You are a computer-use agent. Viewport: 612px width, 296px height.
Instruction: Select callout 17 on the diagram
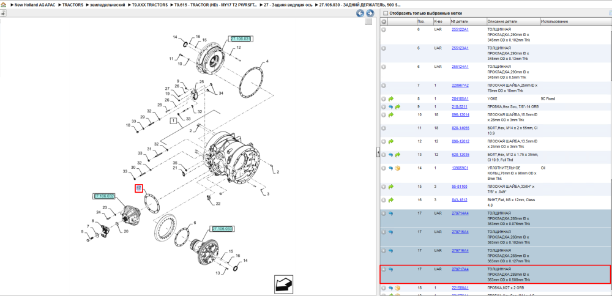pyautogui.click(x=138, y=188)
